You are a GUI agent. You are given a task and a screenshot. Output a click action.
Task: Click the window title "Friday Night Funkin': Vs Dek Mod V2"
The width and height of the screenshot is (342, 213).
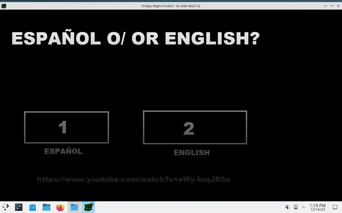[171, 6]
